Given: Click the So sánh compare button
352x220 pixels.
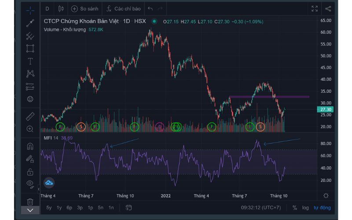Looking at the screenshot, I should point(84,8).
